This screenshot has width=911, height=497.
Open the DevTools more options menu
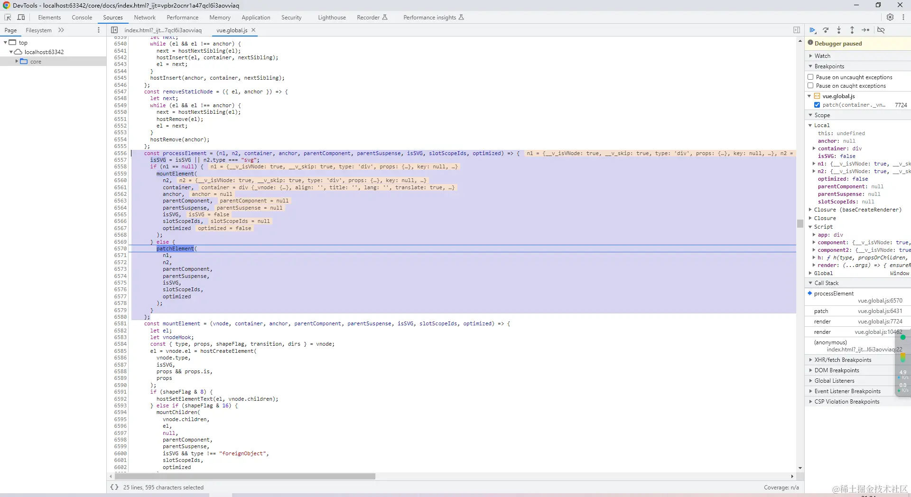[903, 17]
